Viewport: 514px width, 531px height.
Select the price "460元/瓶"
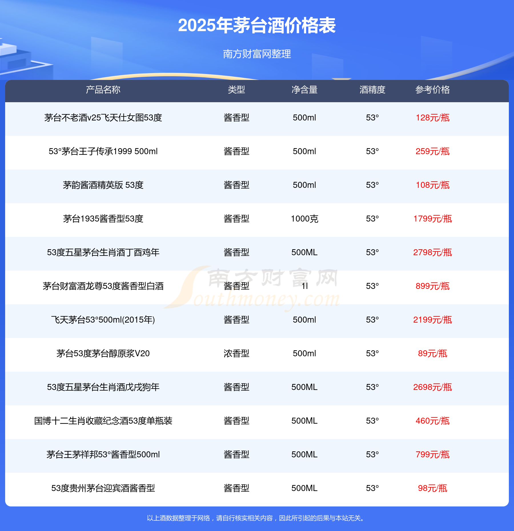tap(433, 421)
